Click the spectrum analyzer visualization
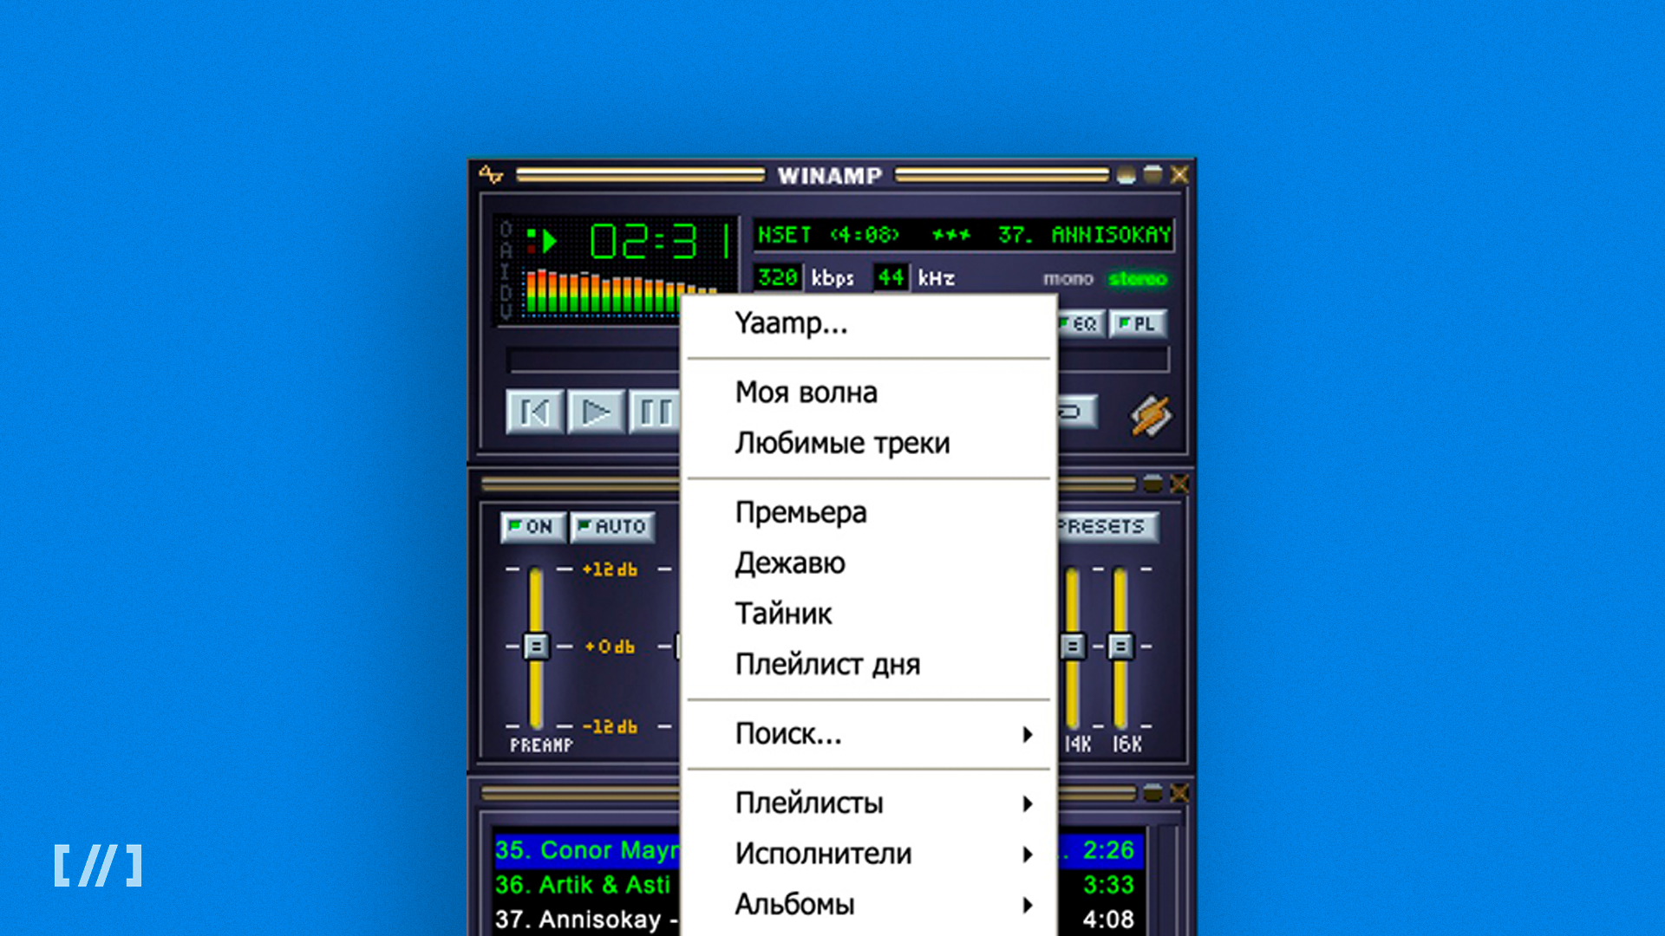 click(x=620, y=293)
